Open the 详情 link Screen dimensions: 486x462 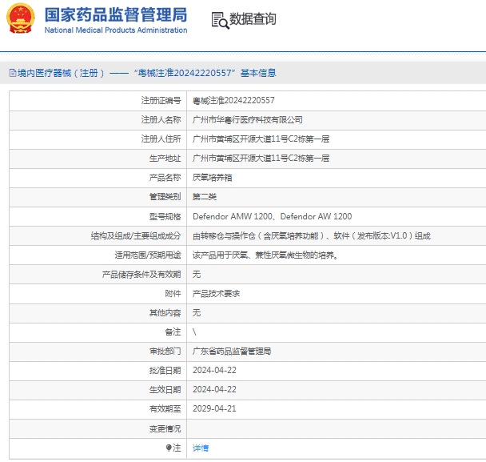pyautogui.click(x=201, y=448)
